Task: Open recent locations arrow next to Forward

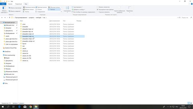Action: click(x=7, y=18)
